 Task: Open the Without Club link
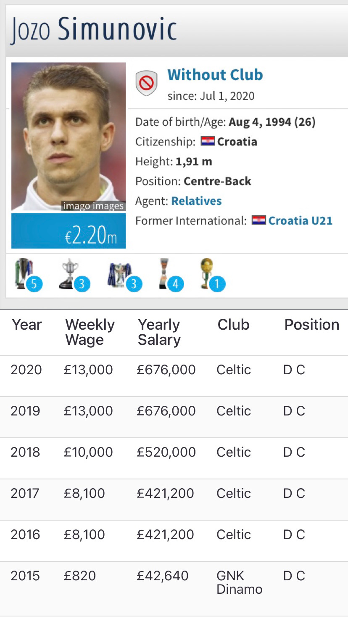(x=215, y=75)
